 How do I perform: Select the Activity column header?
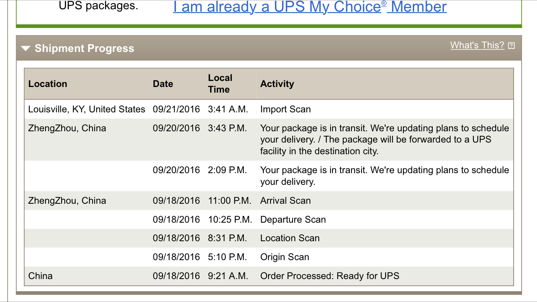pos(277,84)
